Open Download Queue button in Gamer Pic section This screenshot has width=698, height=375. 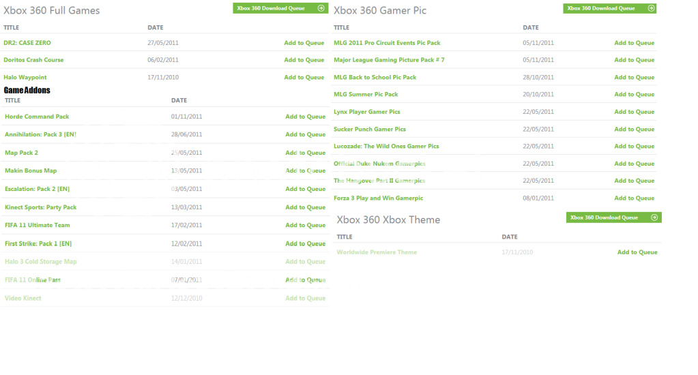point(609,8)
